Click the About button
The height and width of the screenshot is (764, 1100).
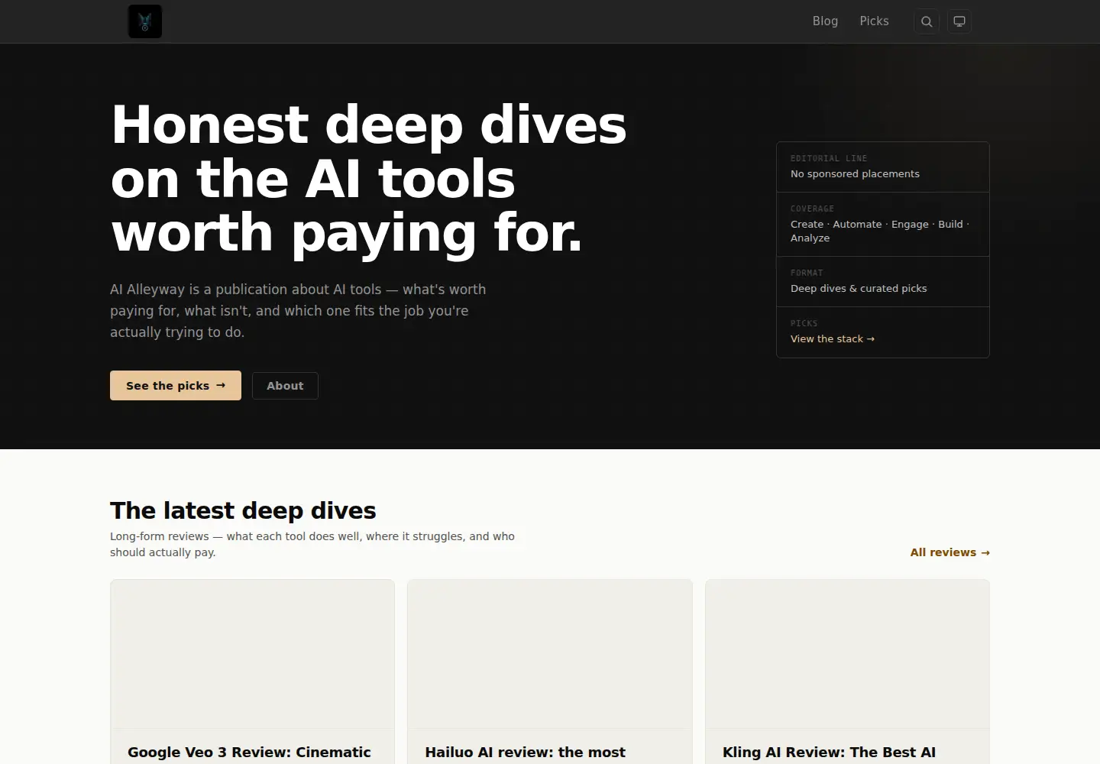[x=285, y=386]
